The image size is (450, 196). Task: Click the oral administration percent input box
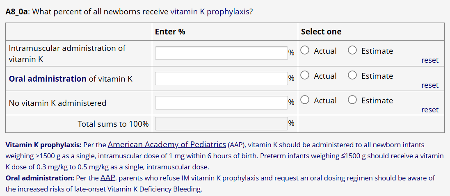coord(221,78)
